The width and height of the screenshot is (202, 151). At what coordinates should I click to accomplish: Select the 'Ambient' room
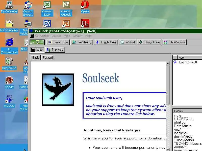coord(180,147)
